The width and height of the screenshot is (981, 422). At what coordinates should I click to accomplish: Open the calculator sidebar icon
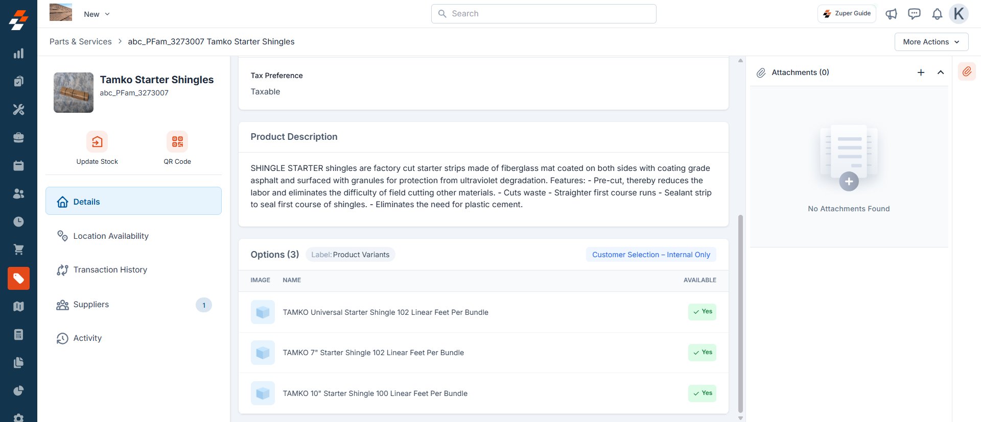[18, 335]
